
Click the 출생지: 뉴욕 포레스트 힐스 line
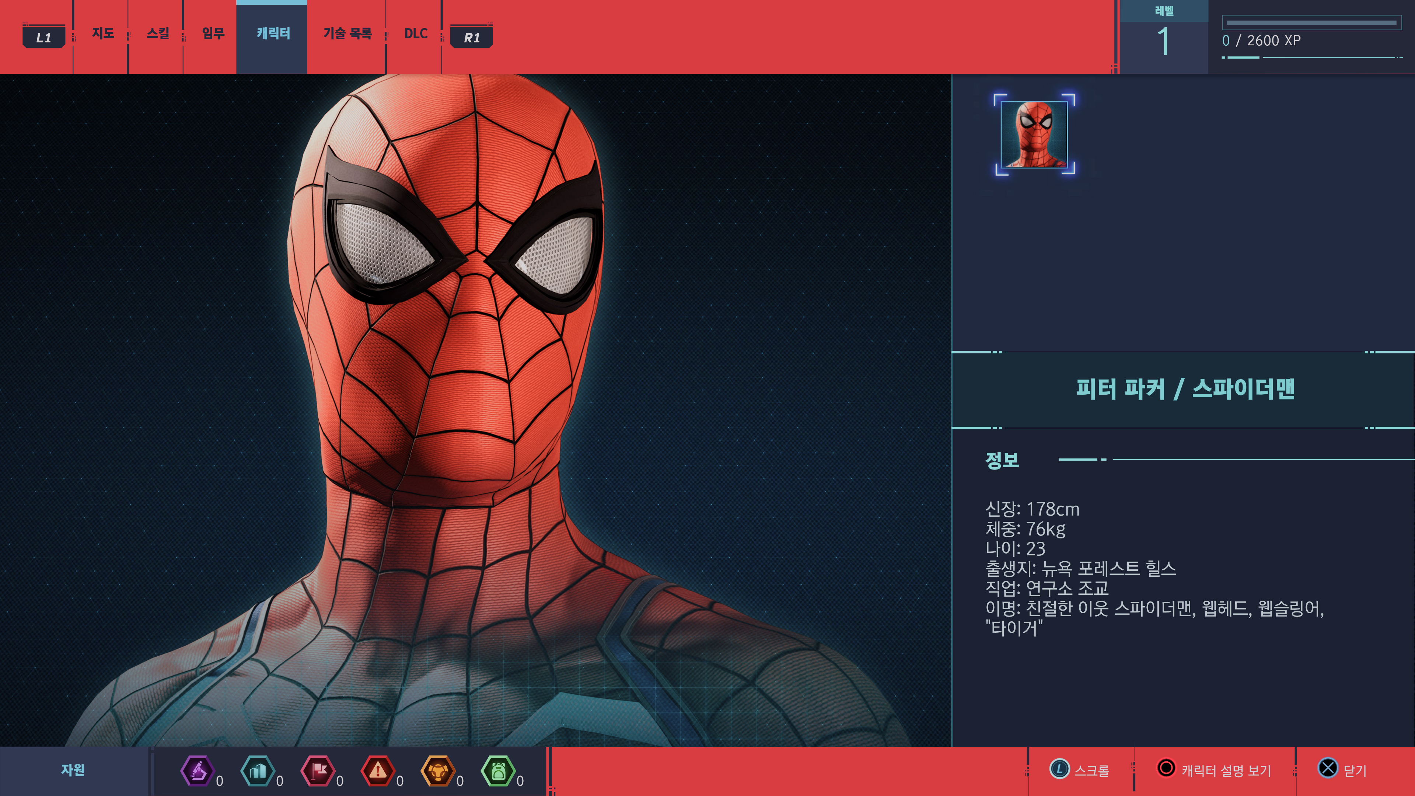pyautogui.click(x=1081, y=569)
